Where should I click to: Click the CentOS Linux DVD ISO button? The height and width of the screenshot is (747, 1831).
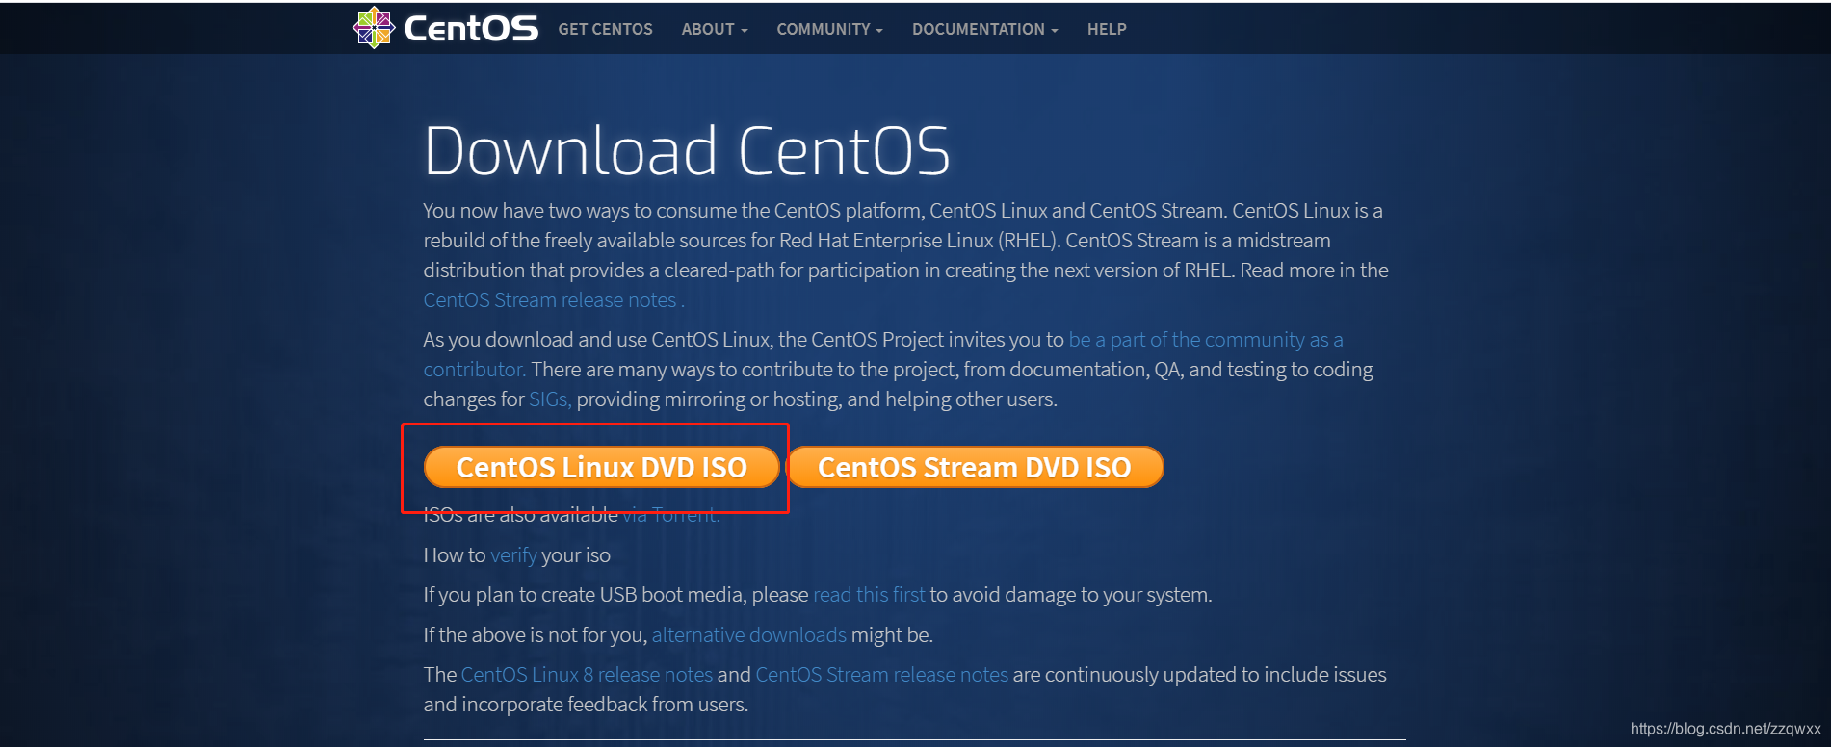[x=601, y=467]
